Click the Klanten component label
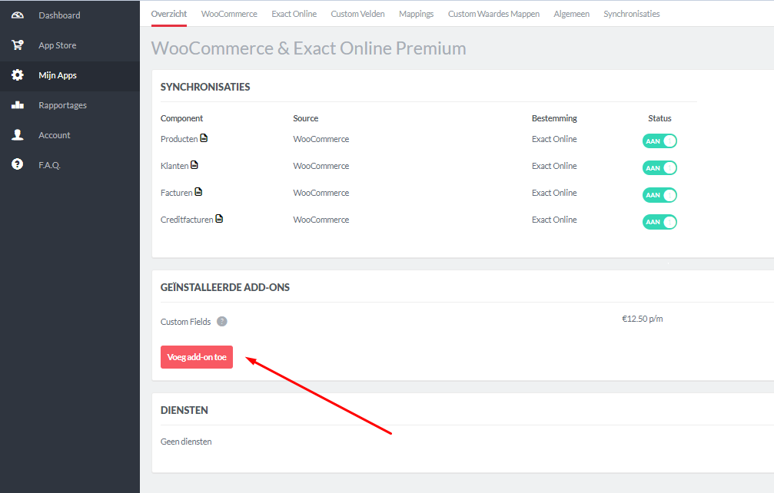 coord(174,166)
